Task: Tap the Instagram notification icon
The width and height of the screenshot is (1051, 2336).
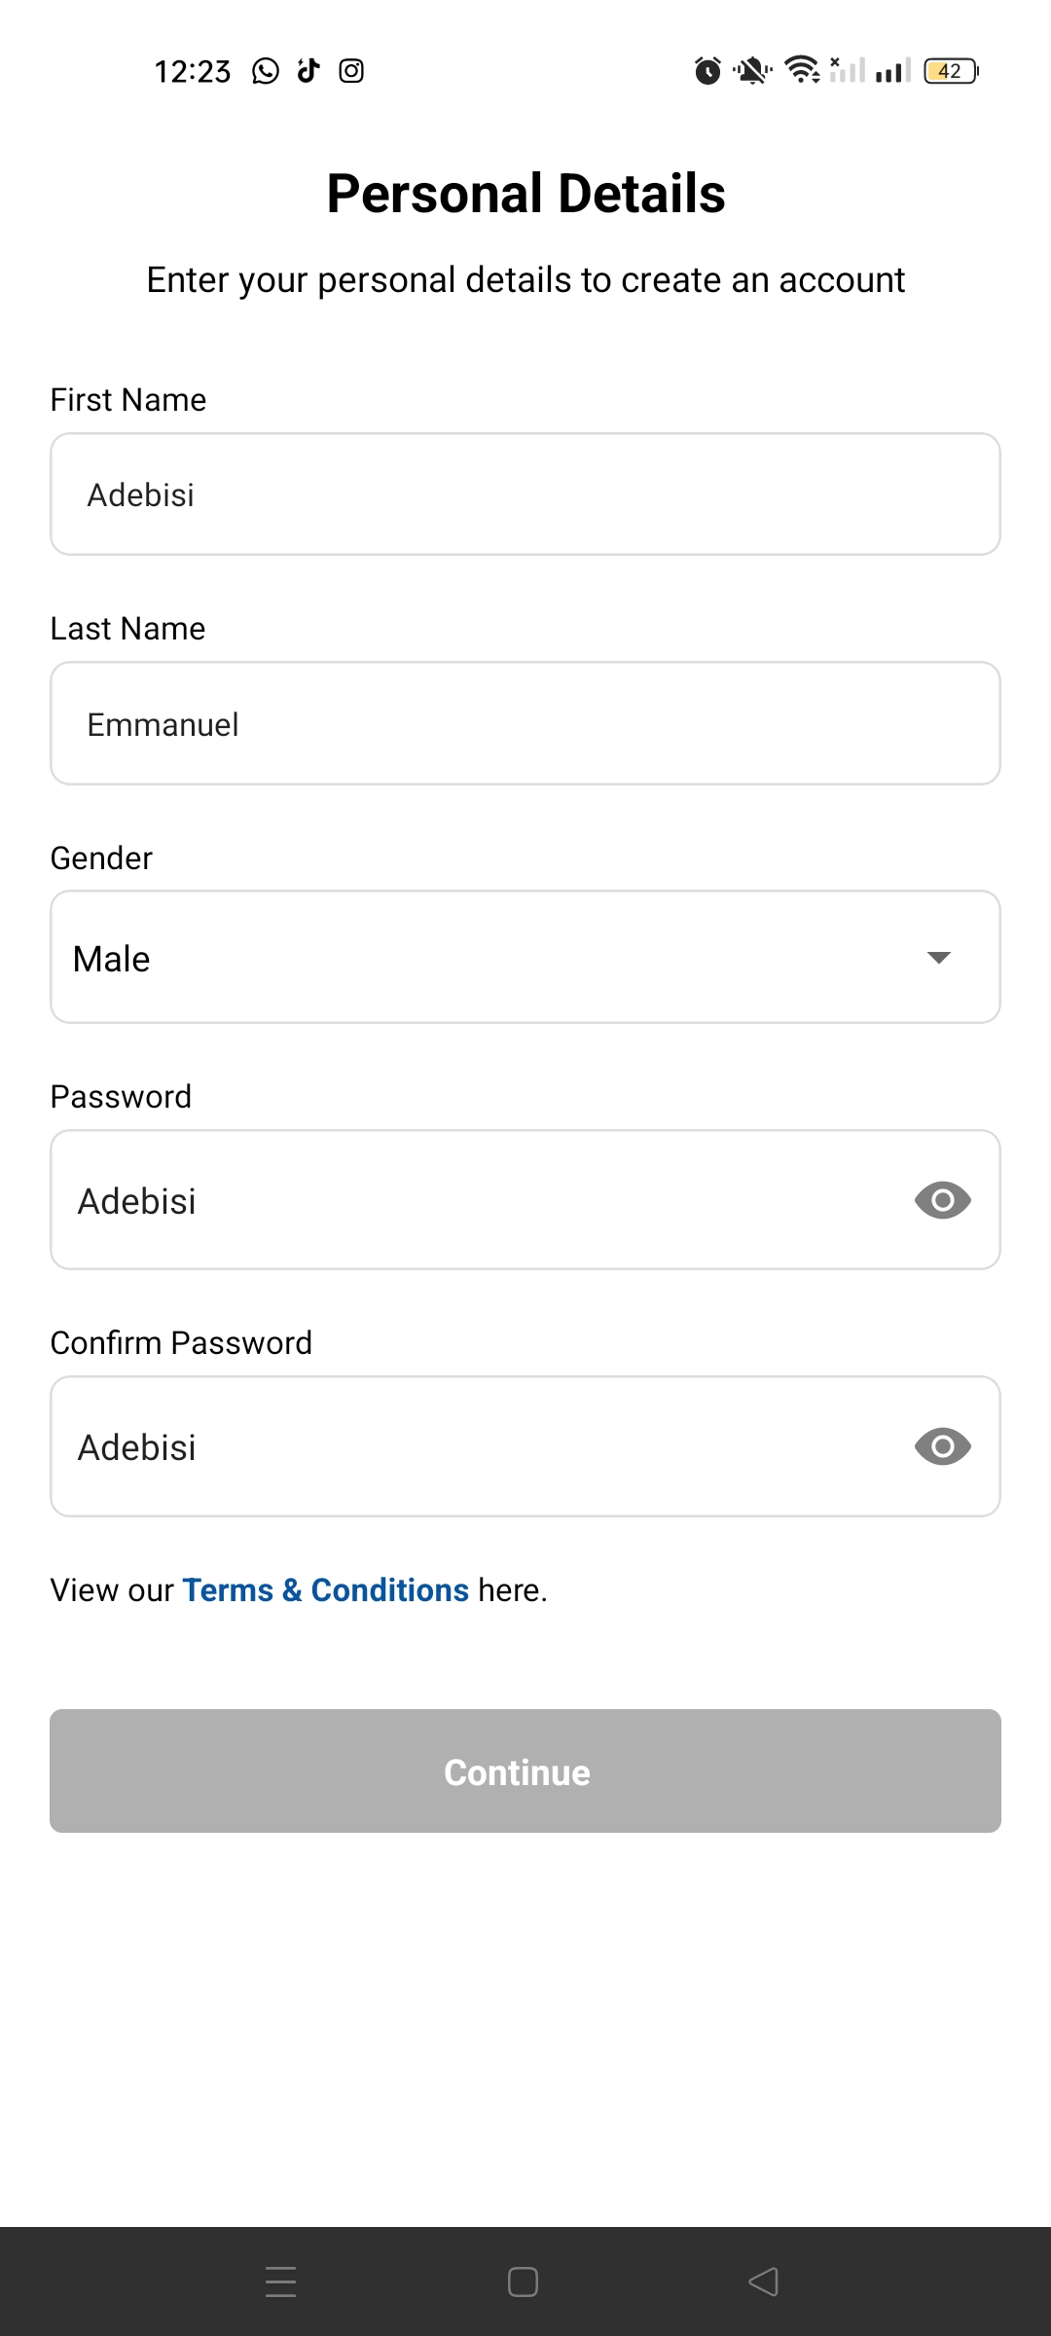Action: (x=351, y=71)
